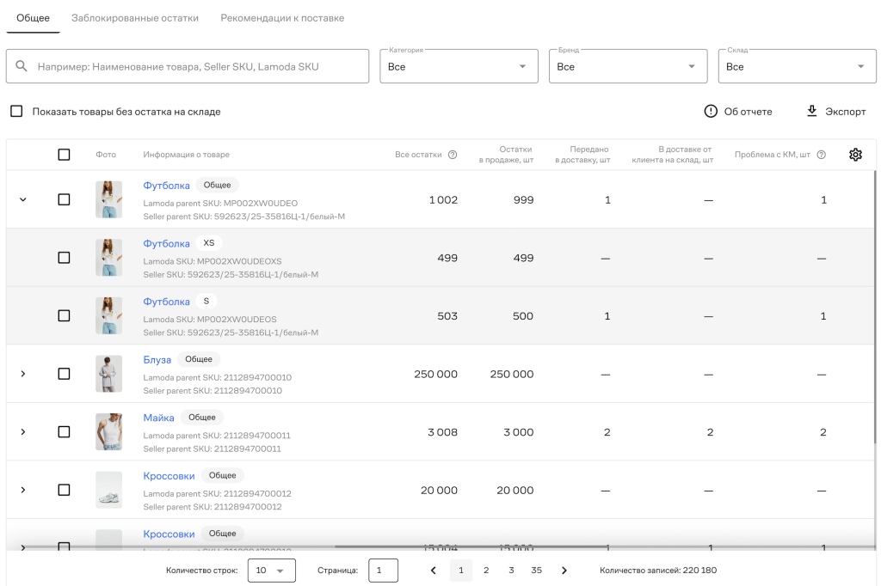Enable Показать товары без остатка checkbox
The height and width of the screenshot is (586, 881).
coord(17,111)
